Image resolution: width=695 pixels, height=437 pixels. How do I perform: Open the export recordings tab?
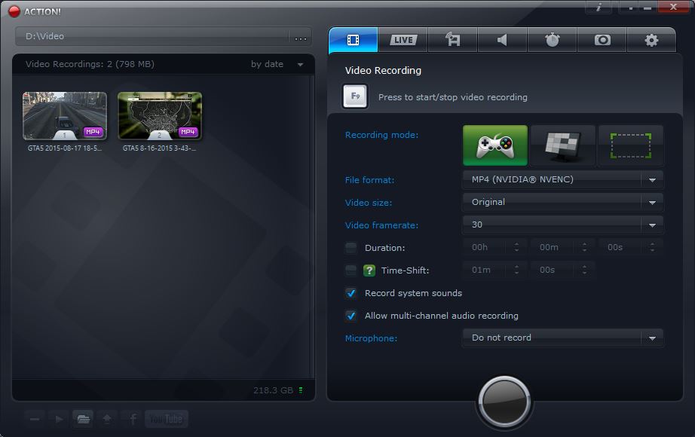[452, 41]
